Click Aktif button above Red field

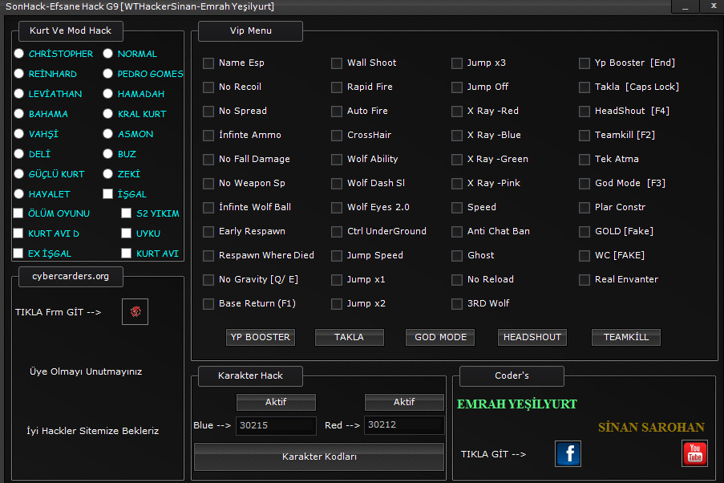coord(404,402)
